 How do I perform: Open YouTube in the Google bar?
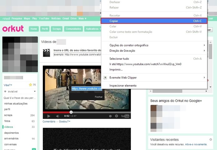pos(44,18)
